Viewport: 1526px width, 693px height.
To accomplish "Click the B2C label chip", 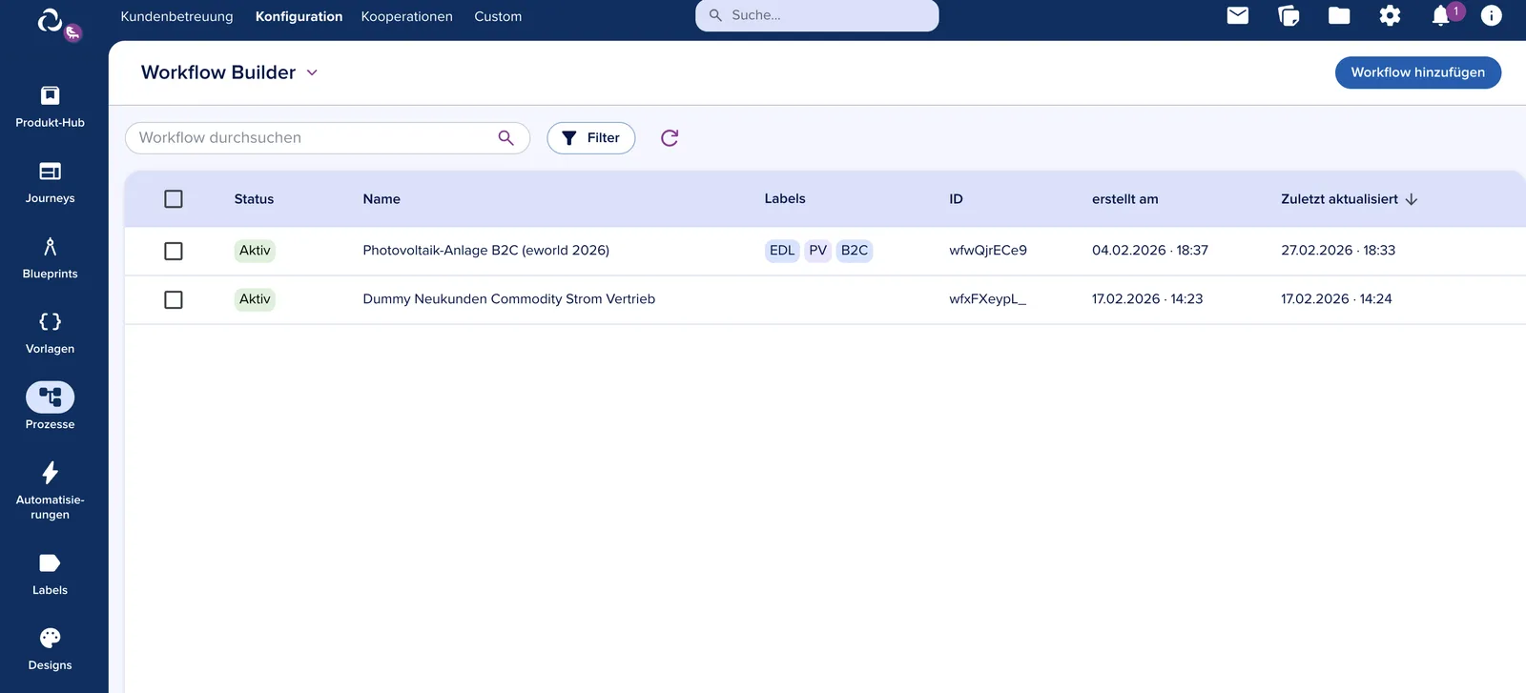I will point(855,251).
